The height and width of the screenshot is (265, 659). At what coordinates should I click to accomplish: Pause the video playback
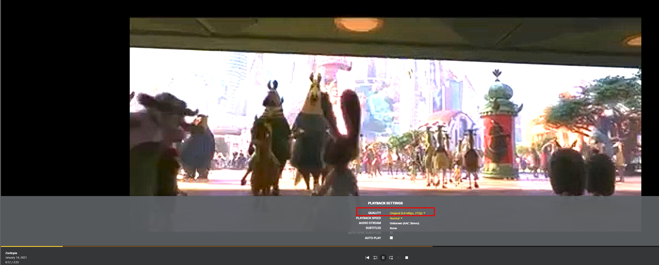coord(383,257)
